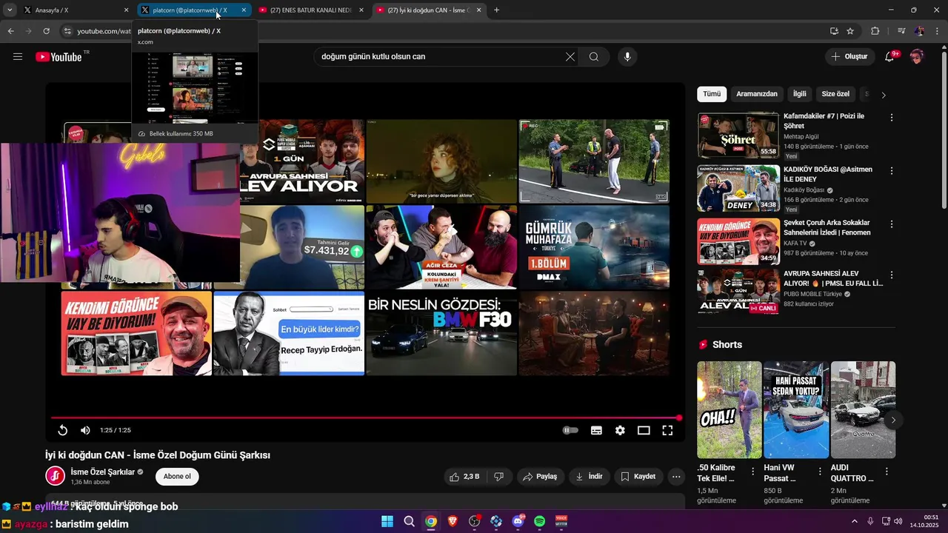Show next Shorts with arrow button
The image size is (948, 533).
pyautogui.click(x=893, y=420)
